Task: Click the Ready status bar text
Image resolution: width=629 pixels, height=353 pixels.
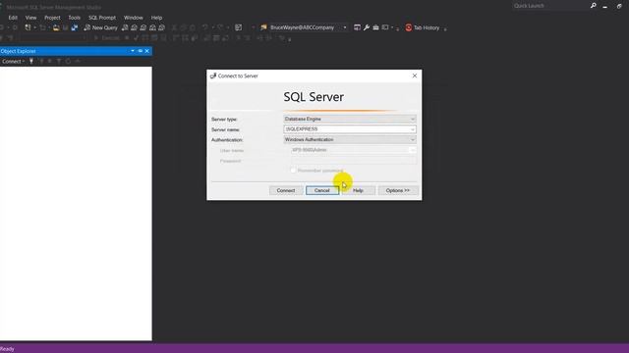Action: 7,349
